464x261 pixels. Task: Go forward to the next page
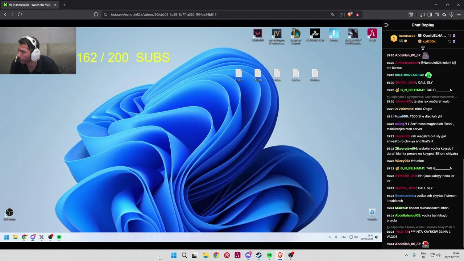click(x=12, y=14)
